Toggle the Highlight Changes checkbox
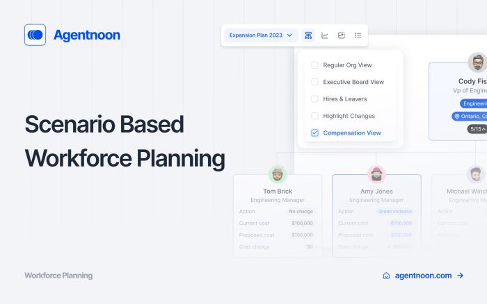This screenshot has height=304, width=487. coord(314,116)
